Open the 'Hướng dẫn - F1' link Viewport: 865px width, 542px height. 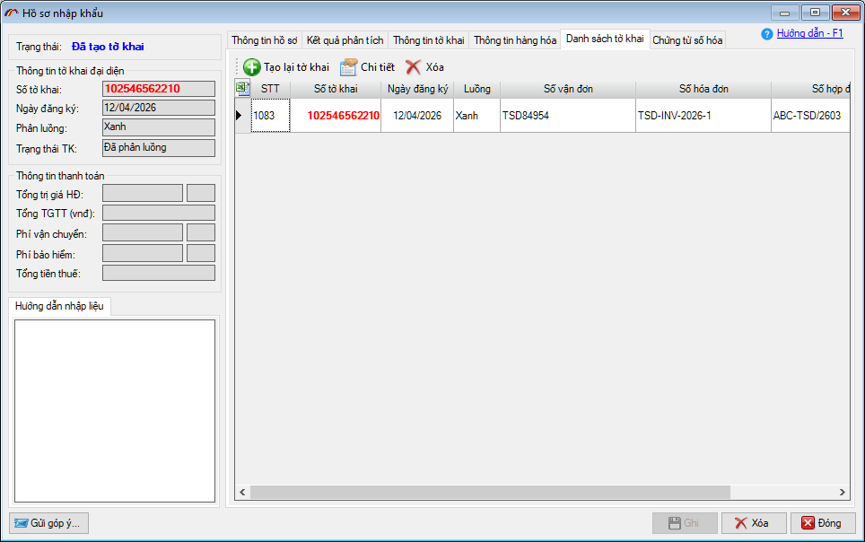(x=809, y=33)
